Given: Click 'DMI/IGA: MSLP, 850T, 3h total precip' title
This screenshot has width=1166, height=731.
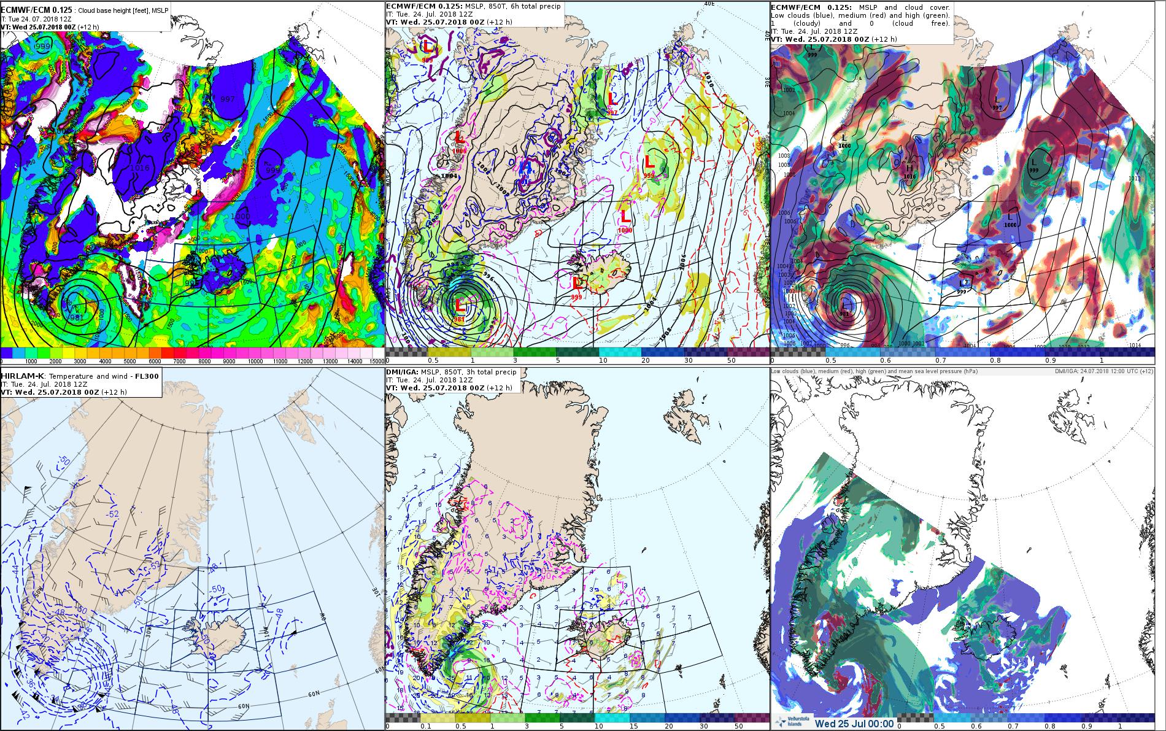Looking at the screenshot, I should 451,372.
